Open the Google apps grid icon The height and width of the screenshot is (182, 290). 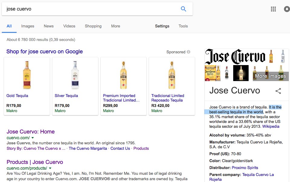pos(273,9)
